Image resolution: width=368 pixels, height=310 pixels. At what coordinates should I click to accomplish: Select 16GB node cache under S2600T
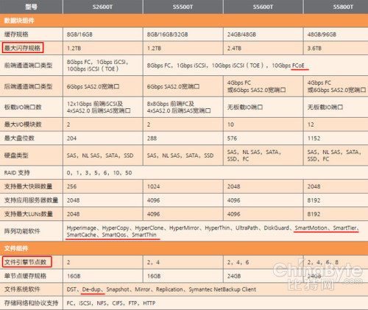74,276
